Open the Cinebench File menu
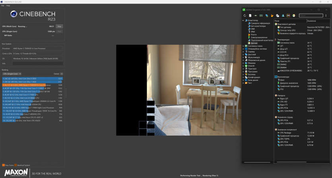The image size is (332, 178). (x=3, y=6)
